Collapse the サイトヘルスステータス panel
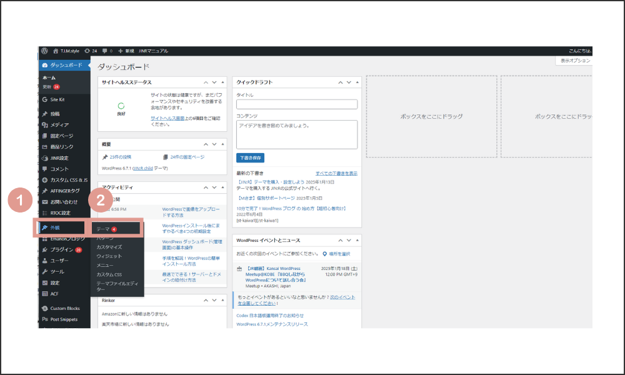Viewport: 625px width, 375px height. click(222, 82)
